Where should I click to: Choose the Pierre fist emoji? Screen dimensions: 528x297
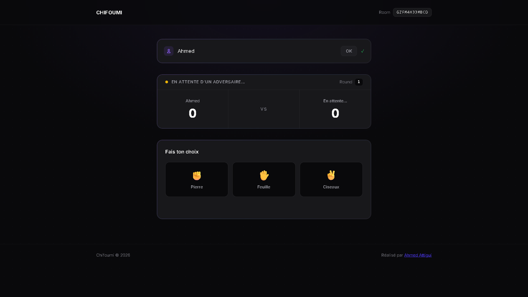pyautogui.click(x=197, y=176)
